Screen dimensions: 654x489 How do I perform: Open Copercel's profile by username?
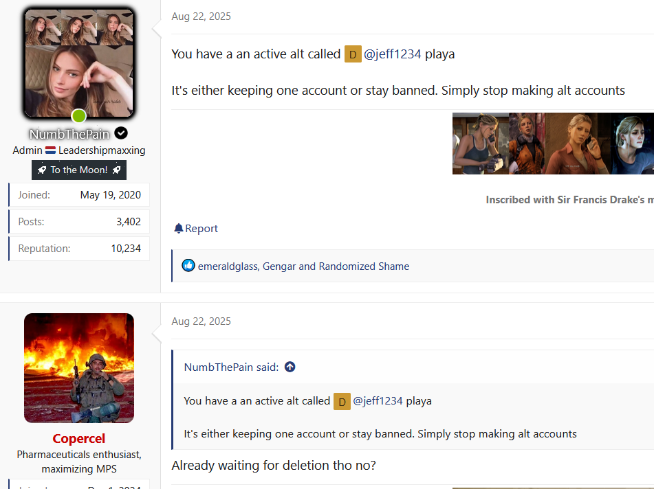79,439
